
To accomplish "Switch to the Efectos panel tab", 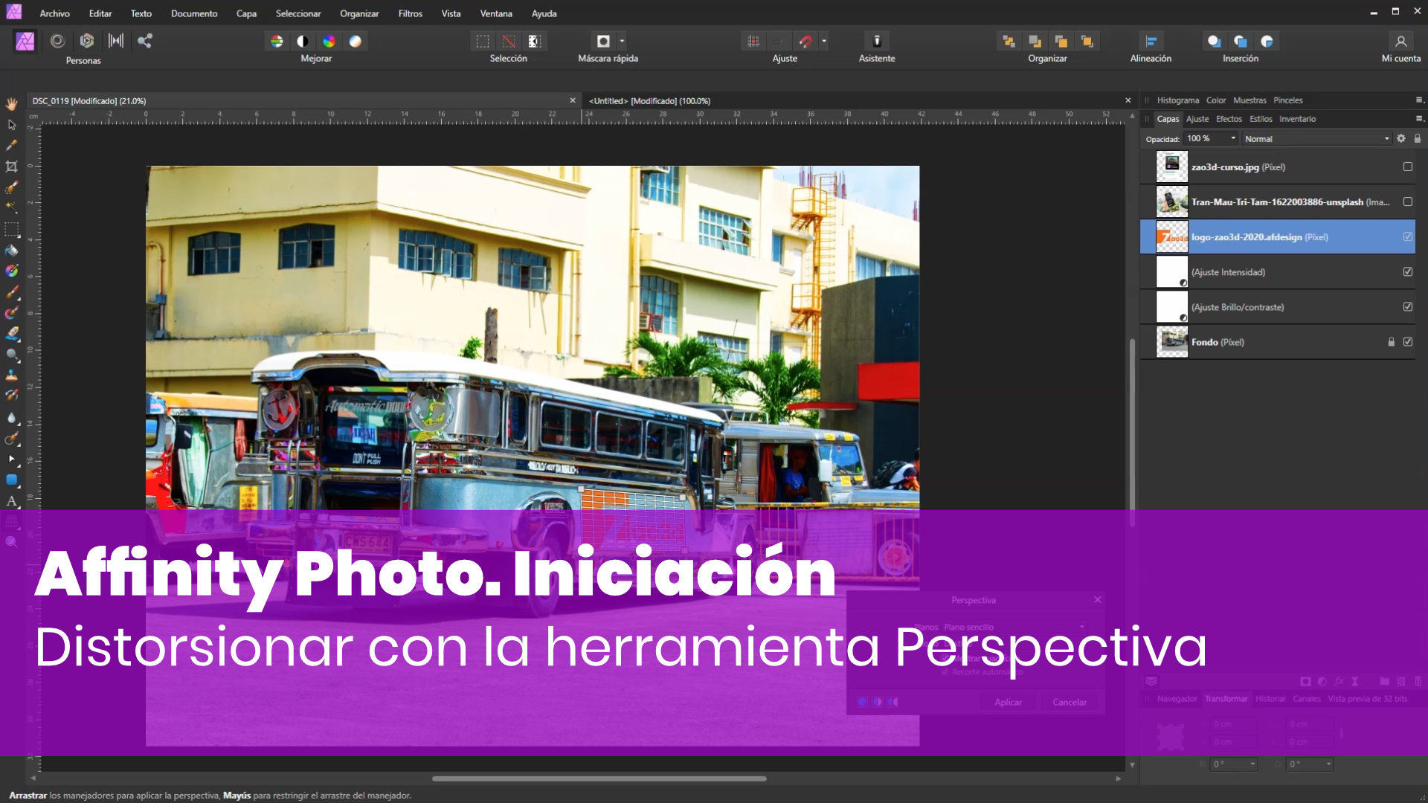I will 1229,119.
